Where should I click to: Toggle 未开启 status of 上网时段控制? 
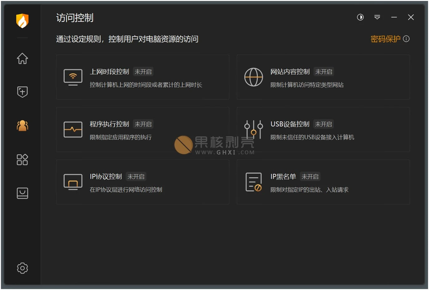tap(143, 72)
